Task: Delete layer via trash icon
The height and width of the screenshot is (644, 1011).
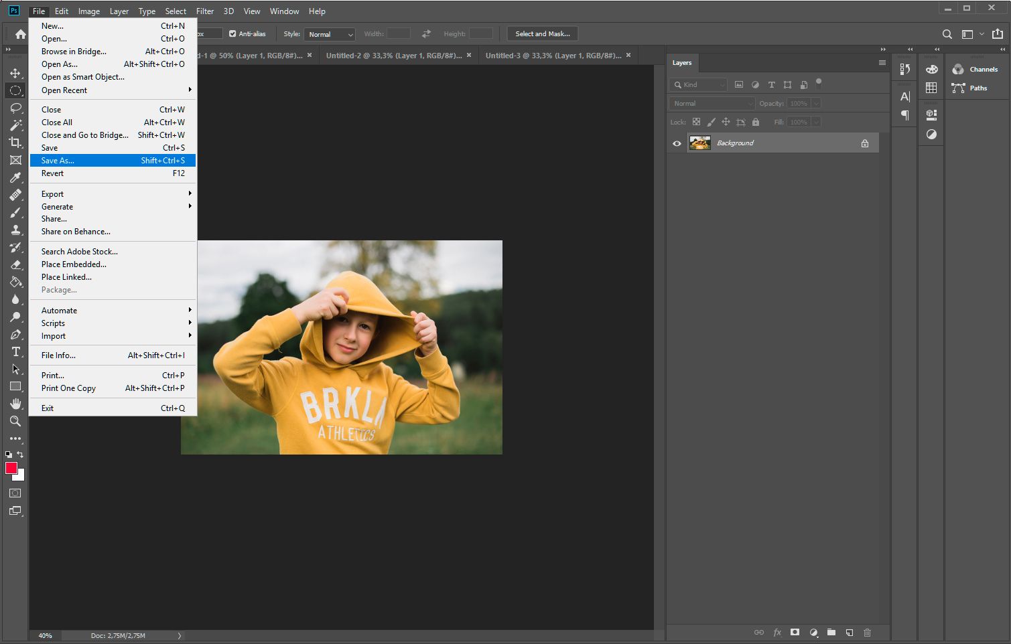Action: coord(868,633)
